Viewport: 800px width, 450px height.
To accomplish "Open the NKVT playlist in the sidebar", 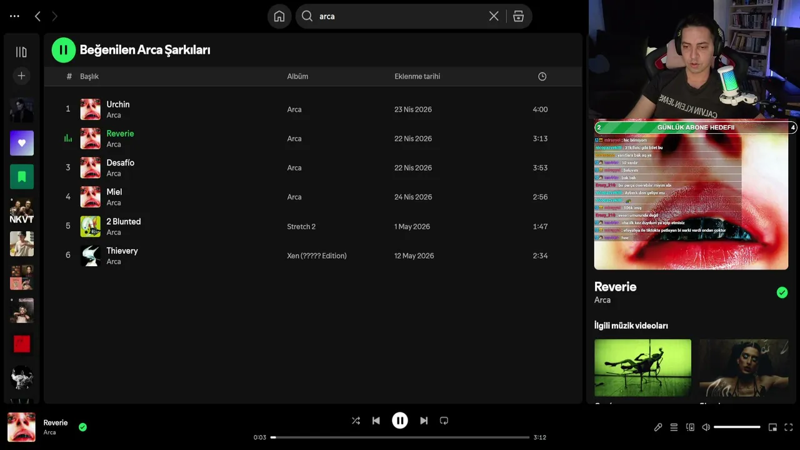I will click(x=22, y=211).
